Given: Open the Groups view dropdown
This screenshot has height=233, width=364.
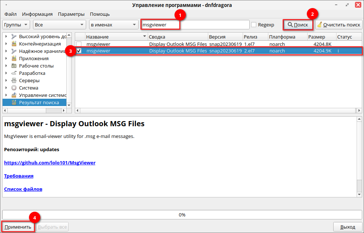Looking at the screenshot, I should [16, 25].
